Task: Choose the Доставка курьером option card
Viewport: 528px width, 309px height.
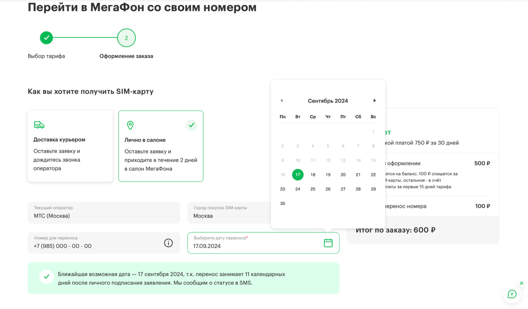Action: tap(70, 146)
